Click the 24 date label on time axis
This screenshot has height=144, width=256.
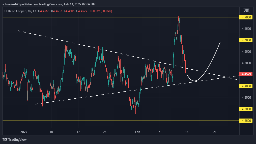click(105, 132)
